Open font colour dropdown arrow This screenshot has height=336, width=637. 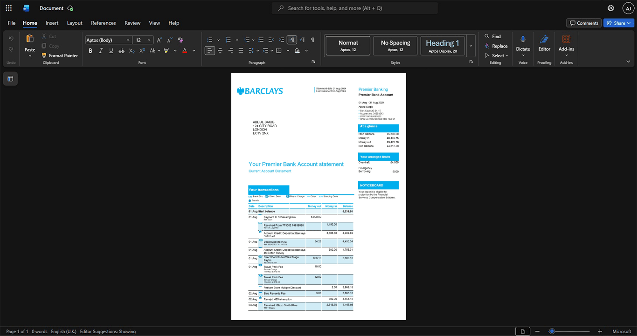click(x=194, y=50)
